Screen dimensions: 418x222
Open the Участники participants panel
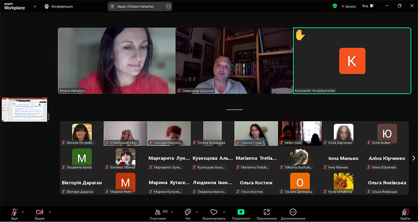coord(158,214)
